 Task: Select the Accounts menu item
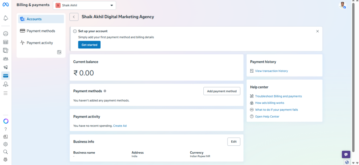[x=41, y=19]
